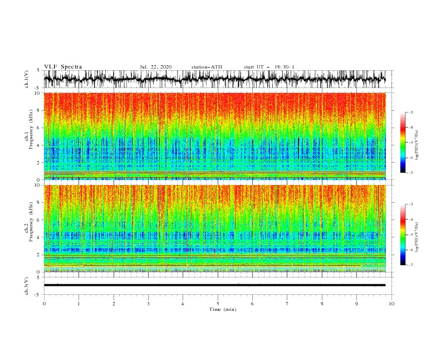Click the "4" kHz tick of ch.2 spectrogram
The height and width of the screenshot is (341, 441).
coord(38,237)
